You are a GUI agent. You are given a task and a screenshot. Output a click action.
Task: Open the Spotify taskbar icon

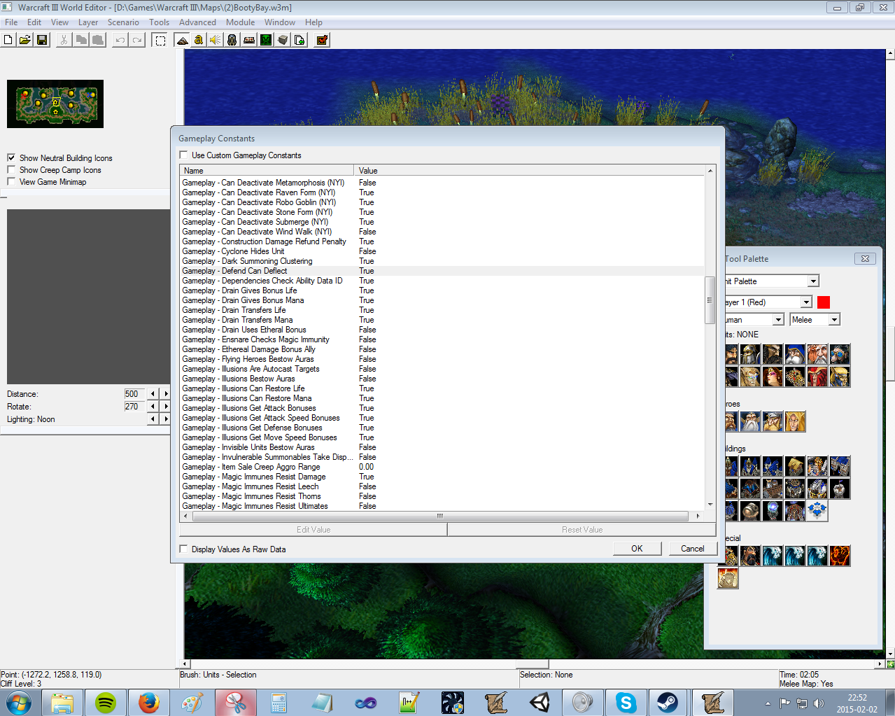click(106, 703)
